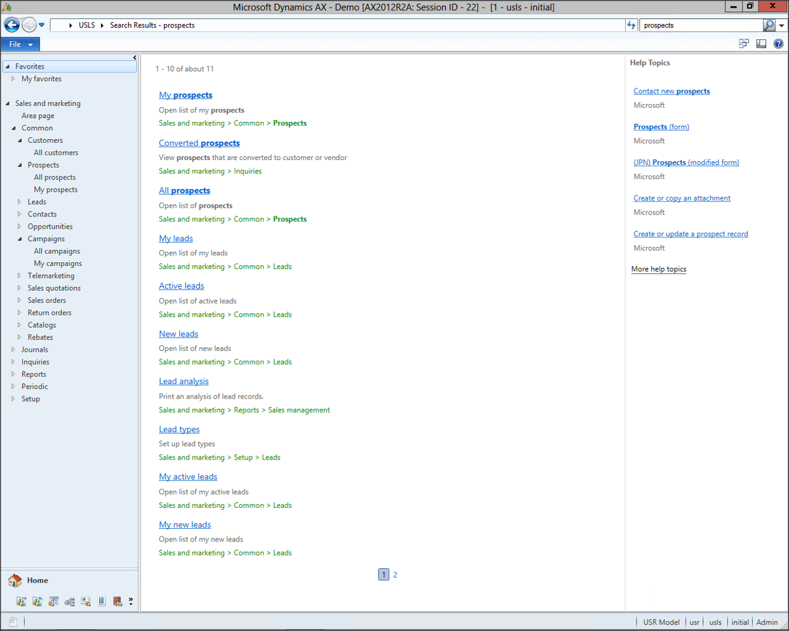Click the document icon in status bar
789x631 pixels.
(x=13, y=621)
